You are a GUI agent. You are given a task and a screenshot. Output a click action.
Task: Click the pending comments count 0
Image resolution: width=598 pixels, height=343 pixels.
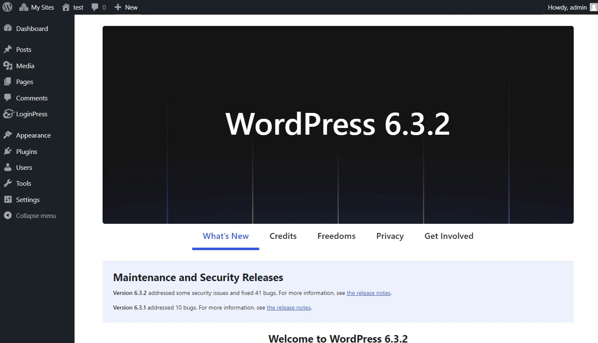tap(104, 7)
